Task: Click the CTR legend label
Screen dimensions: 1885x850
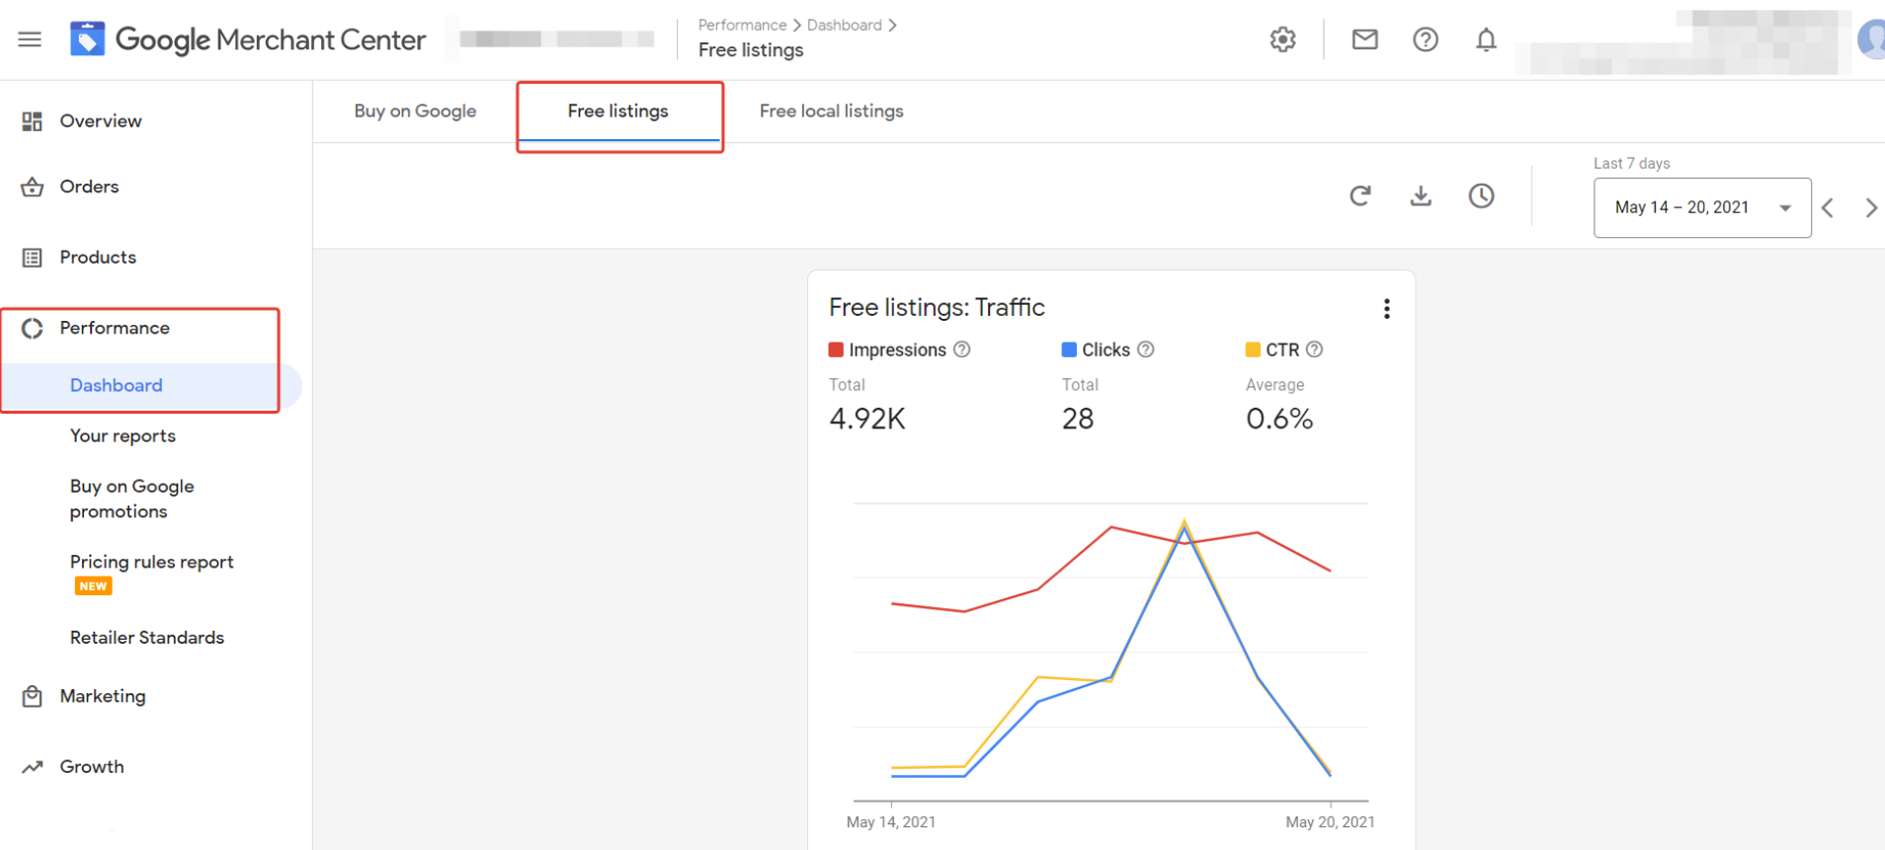Action: tap(1282, 350)
